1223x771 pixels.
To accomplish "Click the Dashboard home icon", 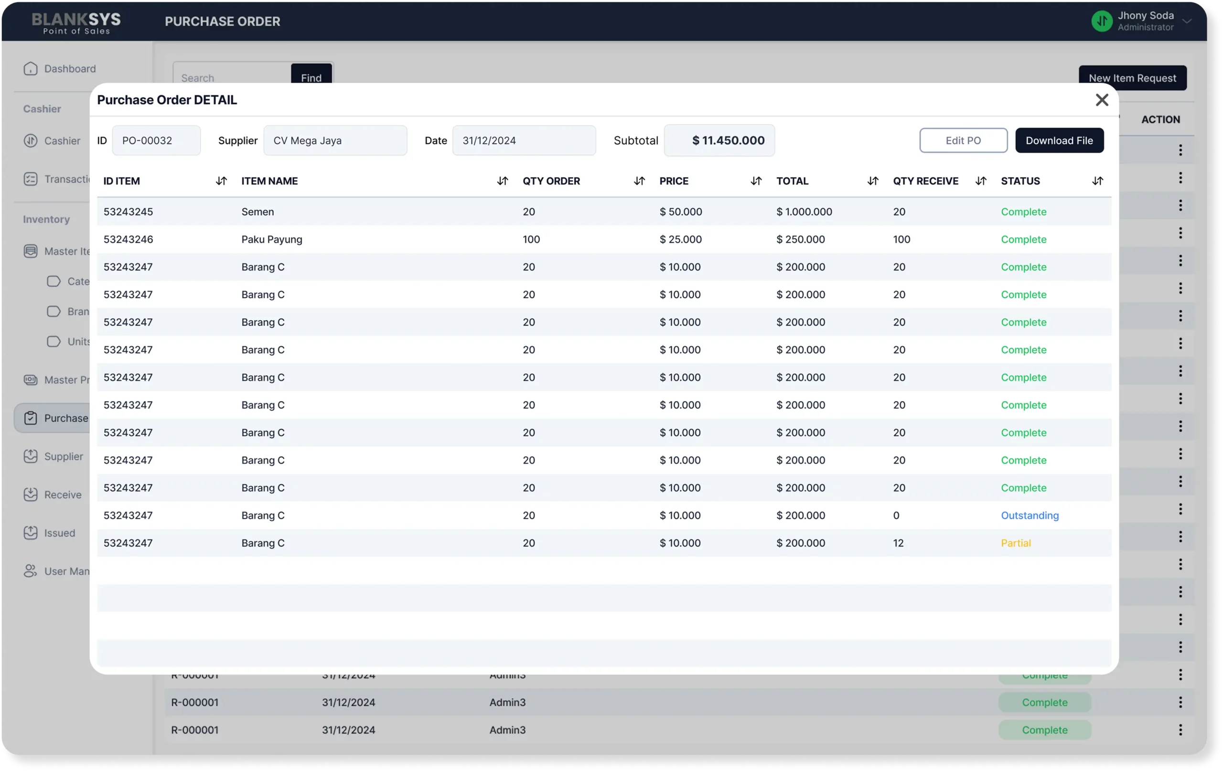I will click(x=31, y=69).
